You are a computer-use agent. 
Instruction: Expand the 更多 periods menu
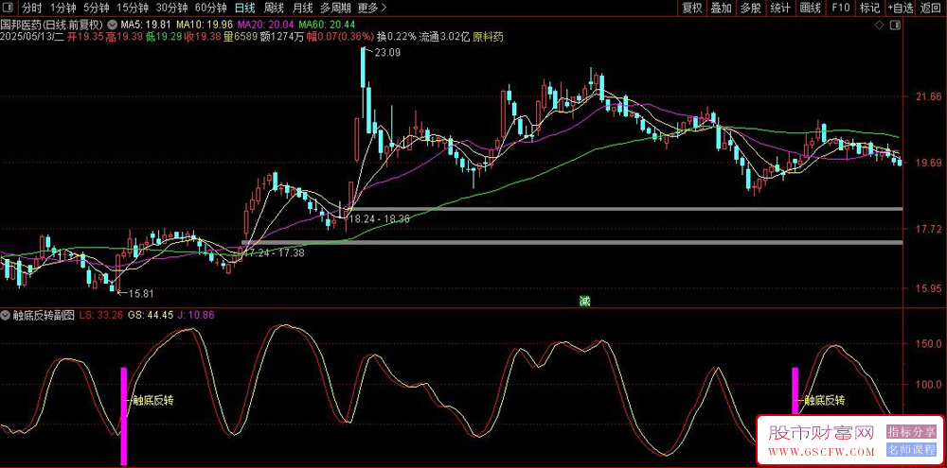[371, 8]
